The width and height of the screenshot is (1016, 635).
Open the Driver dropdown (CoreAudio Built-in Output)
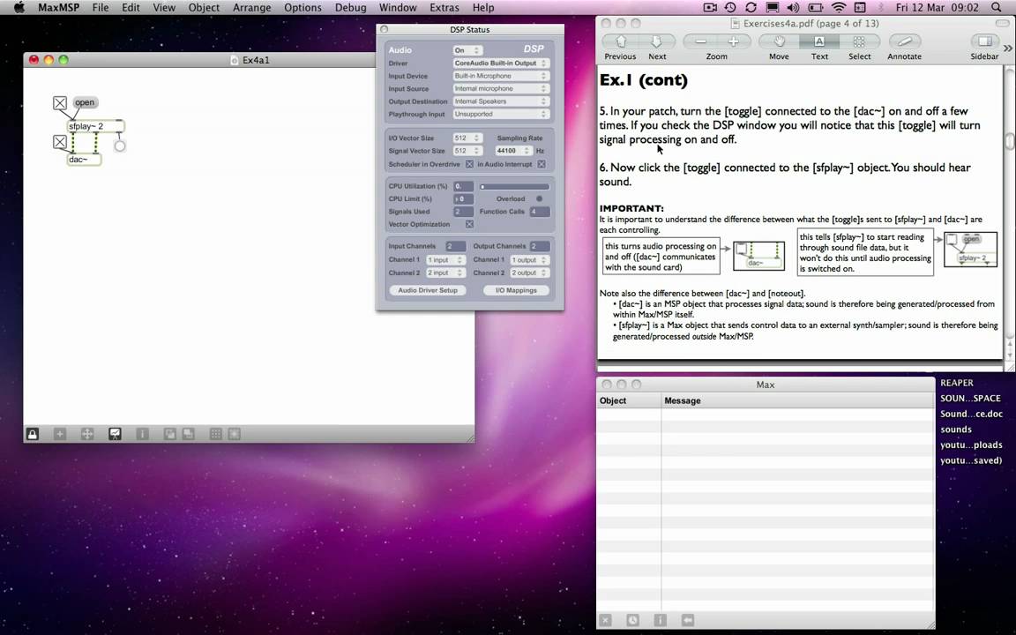click(x=501, y=63)
